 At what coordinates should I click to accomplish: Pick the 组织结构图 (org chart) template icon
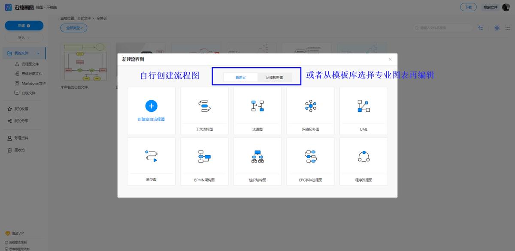pos(257,160)
